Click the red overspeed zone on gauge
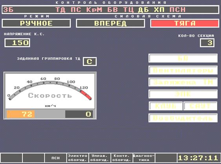Image resolution: width=221 pixels, height=164 pixels. point(86,95)
